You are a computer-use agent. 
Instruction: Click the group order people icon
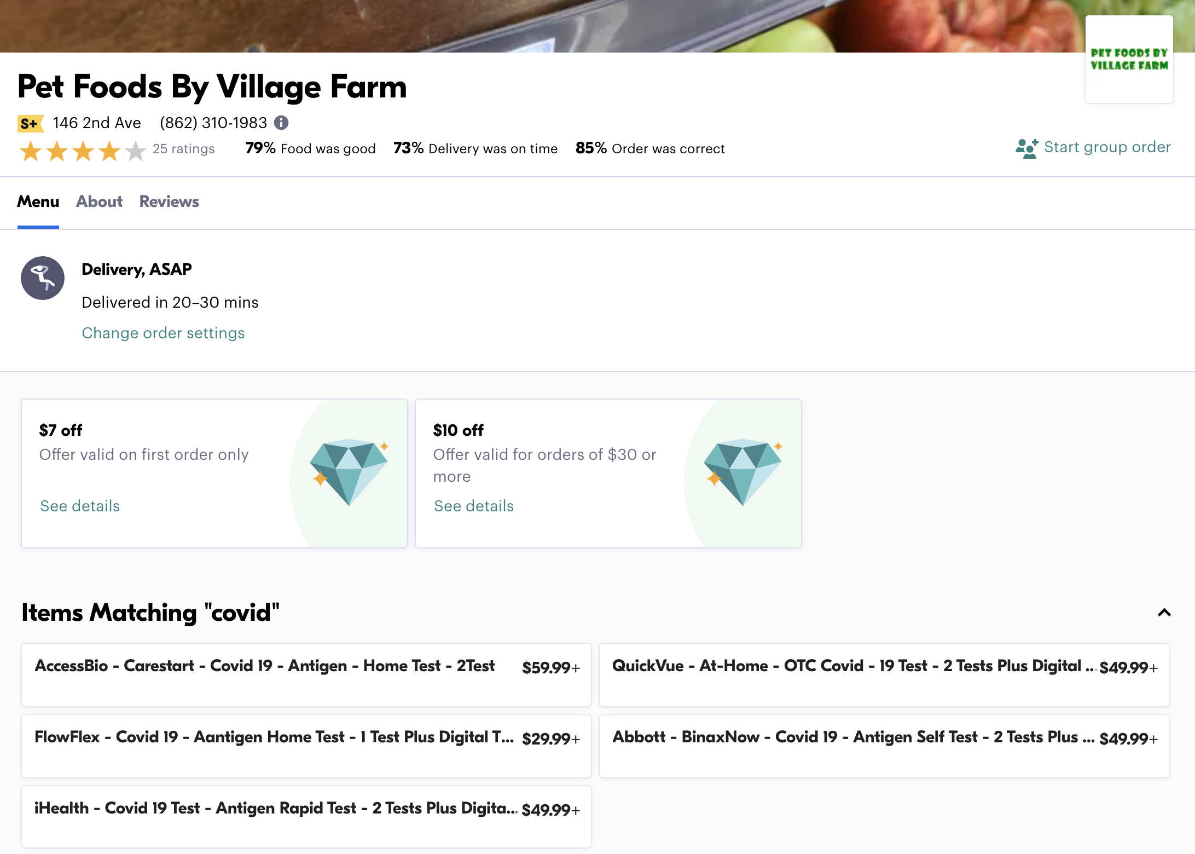(x=1026, y=148)
